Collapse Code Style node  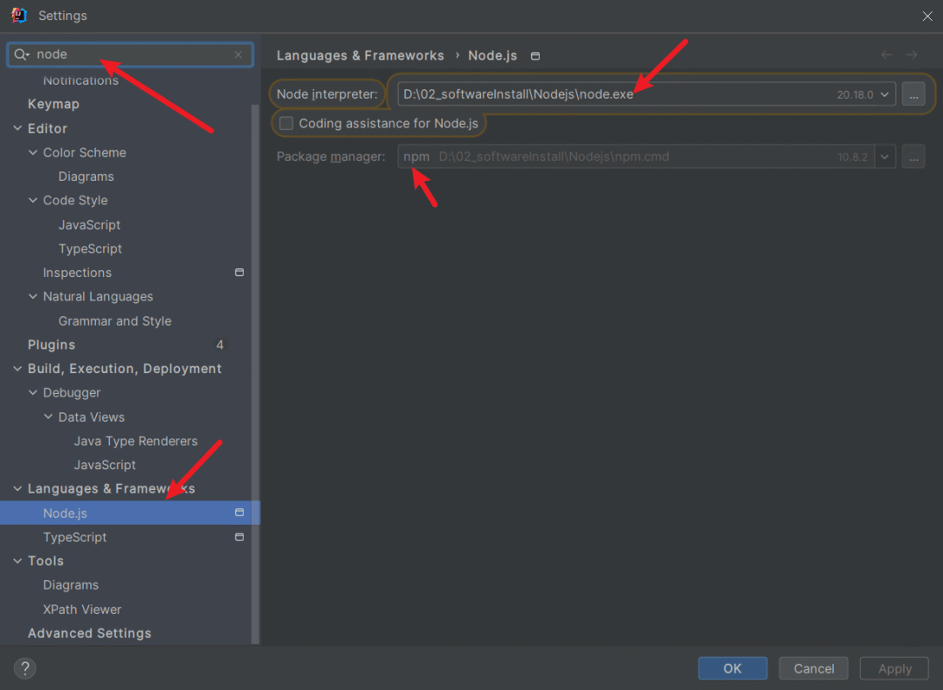pos(32,200)
